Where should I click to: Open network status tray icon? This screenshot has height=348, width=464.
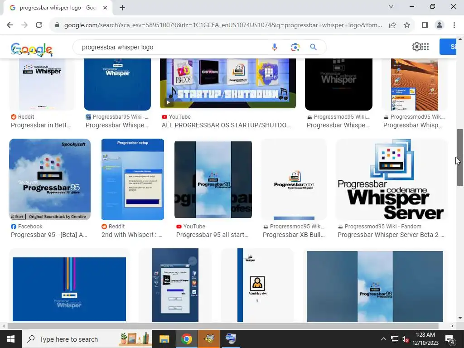395,339
